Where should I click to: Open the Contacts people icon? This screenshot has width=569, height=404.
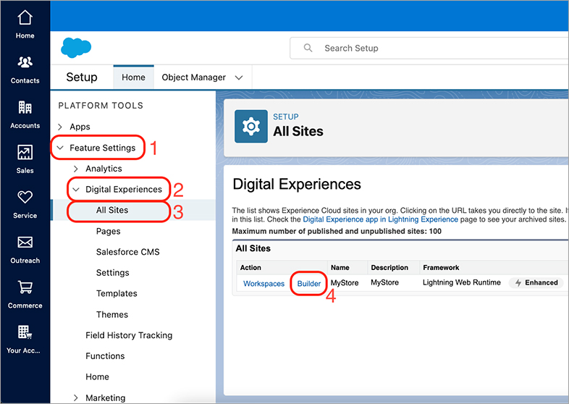tap(25, 62)
